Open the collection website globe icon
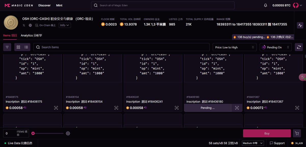This screenshot has height=147, width=306. coord(30,25)
